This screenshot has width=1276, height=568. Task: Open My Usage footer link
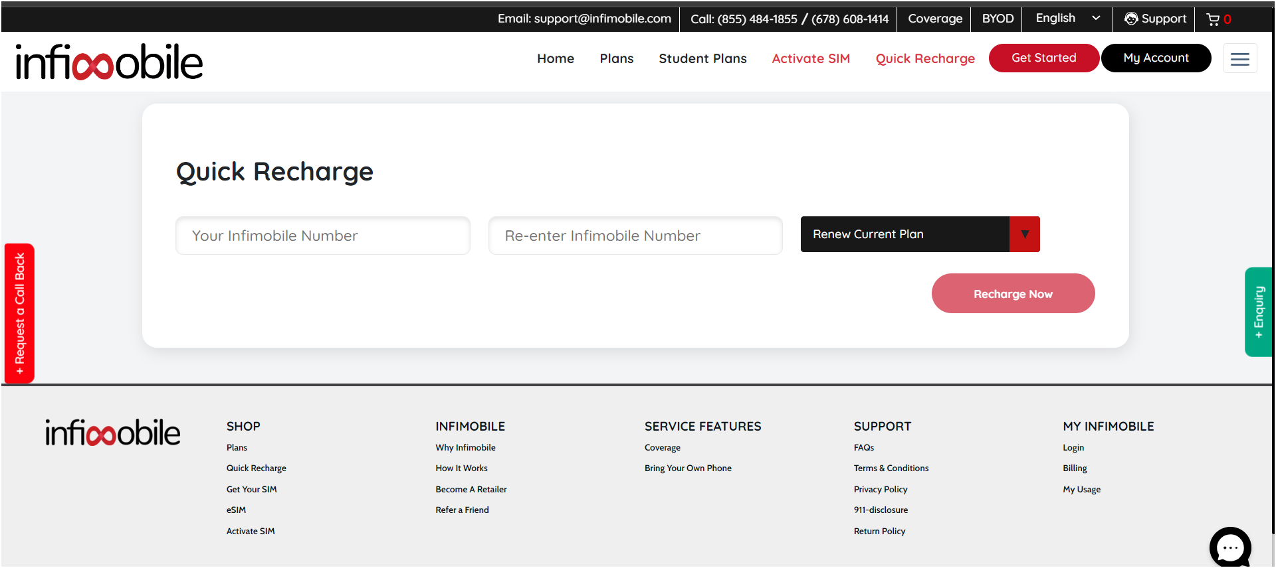pyautogui.click(x=1081, y=490)
